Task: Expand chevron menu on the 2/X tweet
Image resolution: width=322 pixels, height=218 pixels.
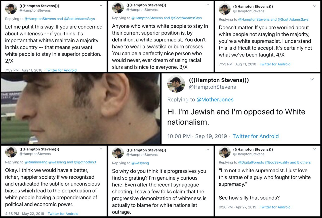Action: [101, 5]
